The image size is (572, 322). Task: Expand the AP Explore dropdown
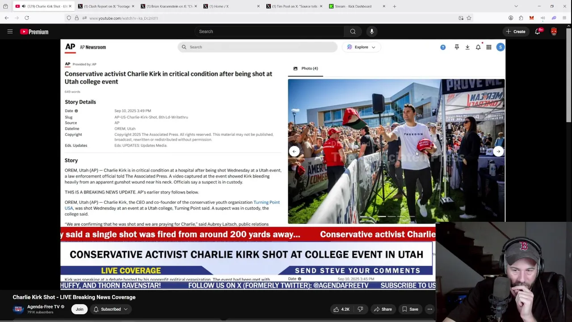click(361, 47)
